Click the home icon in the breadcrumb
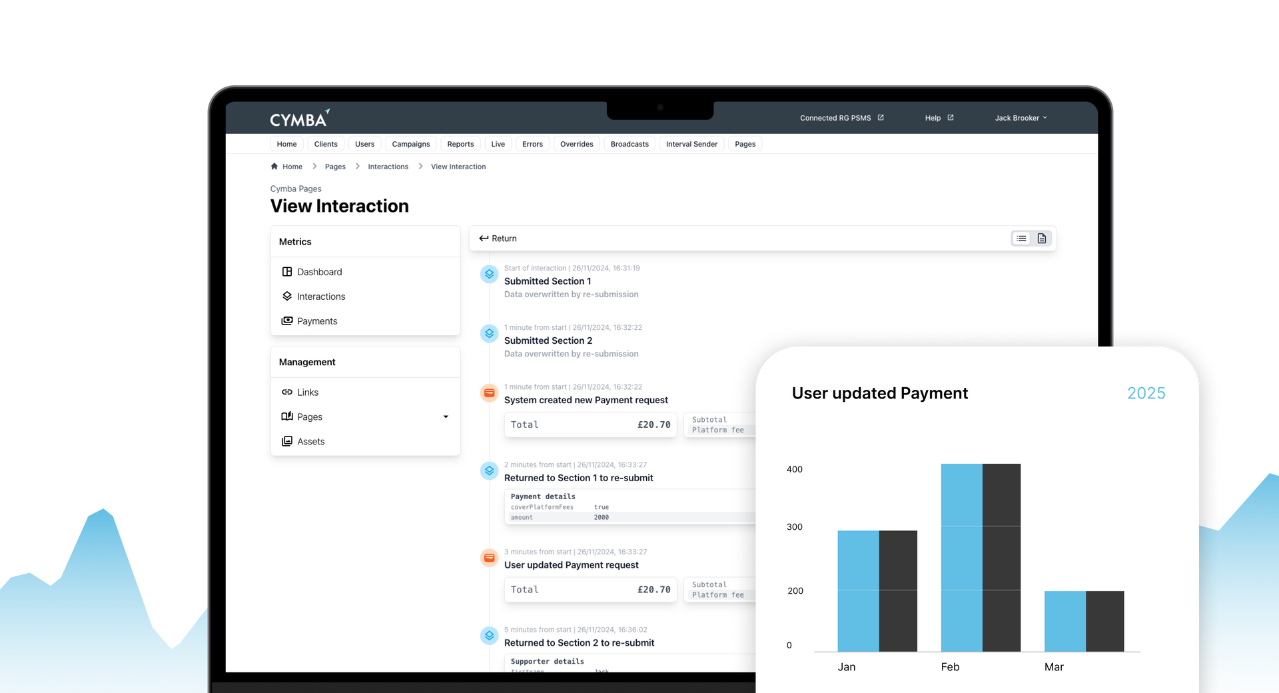 (274, 166)
